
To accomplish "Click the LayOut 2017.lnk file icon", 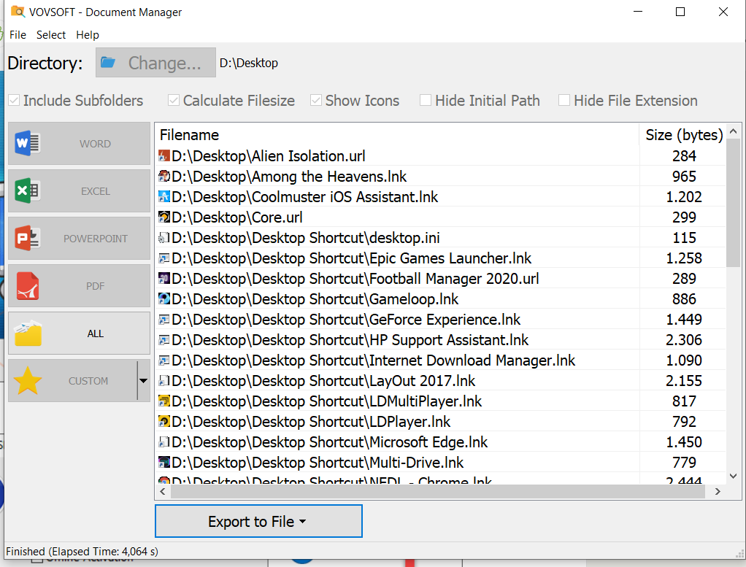I will click(164, 381).
